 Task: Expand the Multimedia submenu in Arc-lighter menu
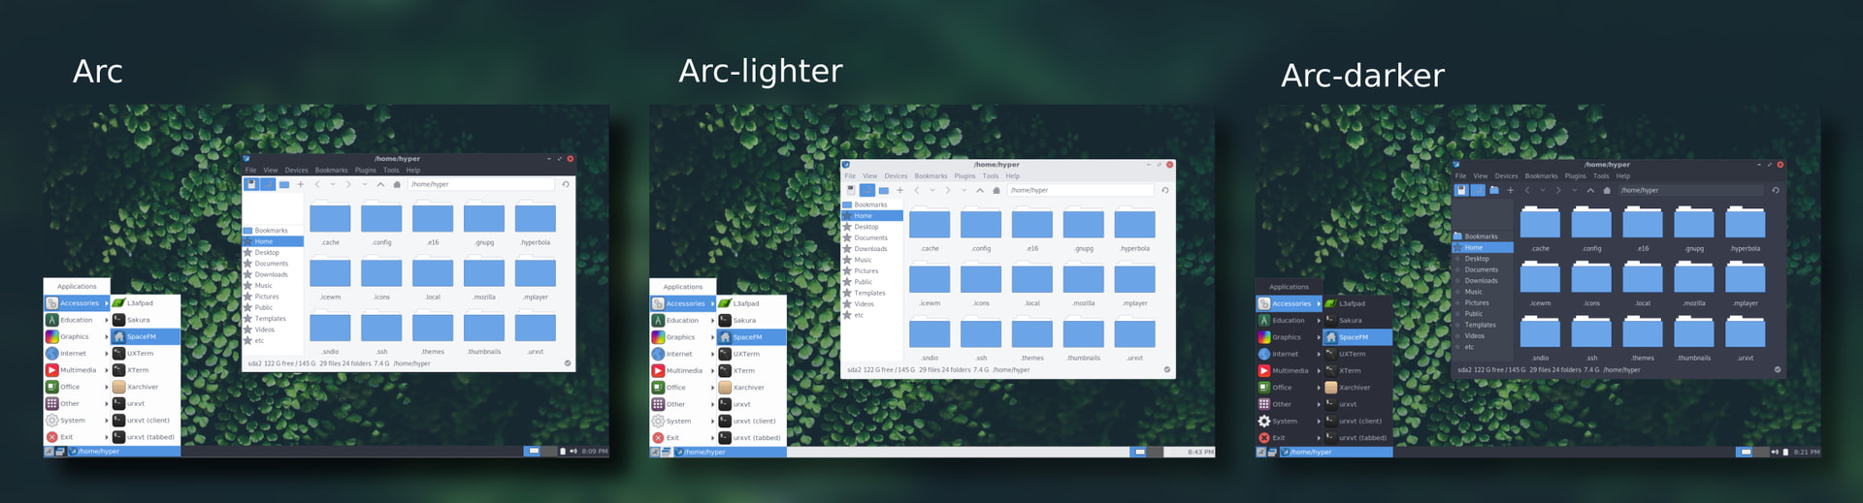point(683,371)
